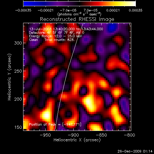Click the X-axis tick label -850

tap(101, 135)
